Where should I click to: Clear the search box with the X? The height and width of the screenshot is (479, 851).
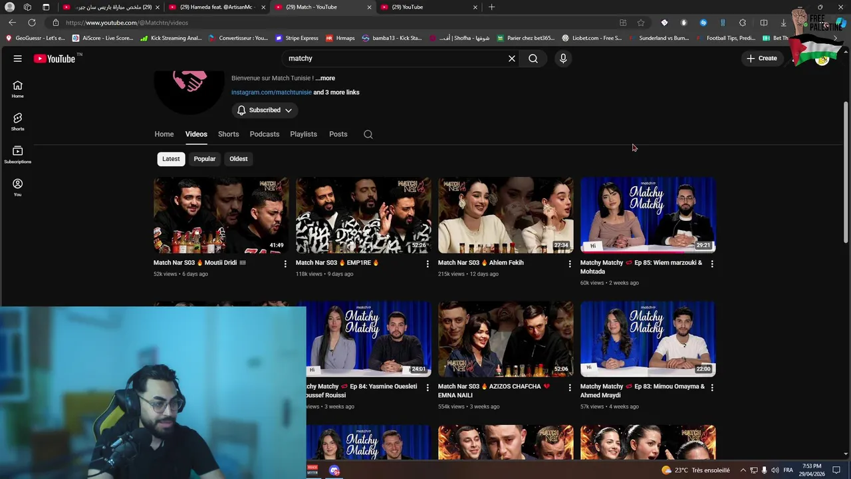point(512,59)
